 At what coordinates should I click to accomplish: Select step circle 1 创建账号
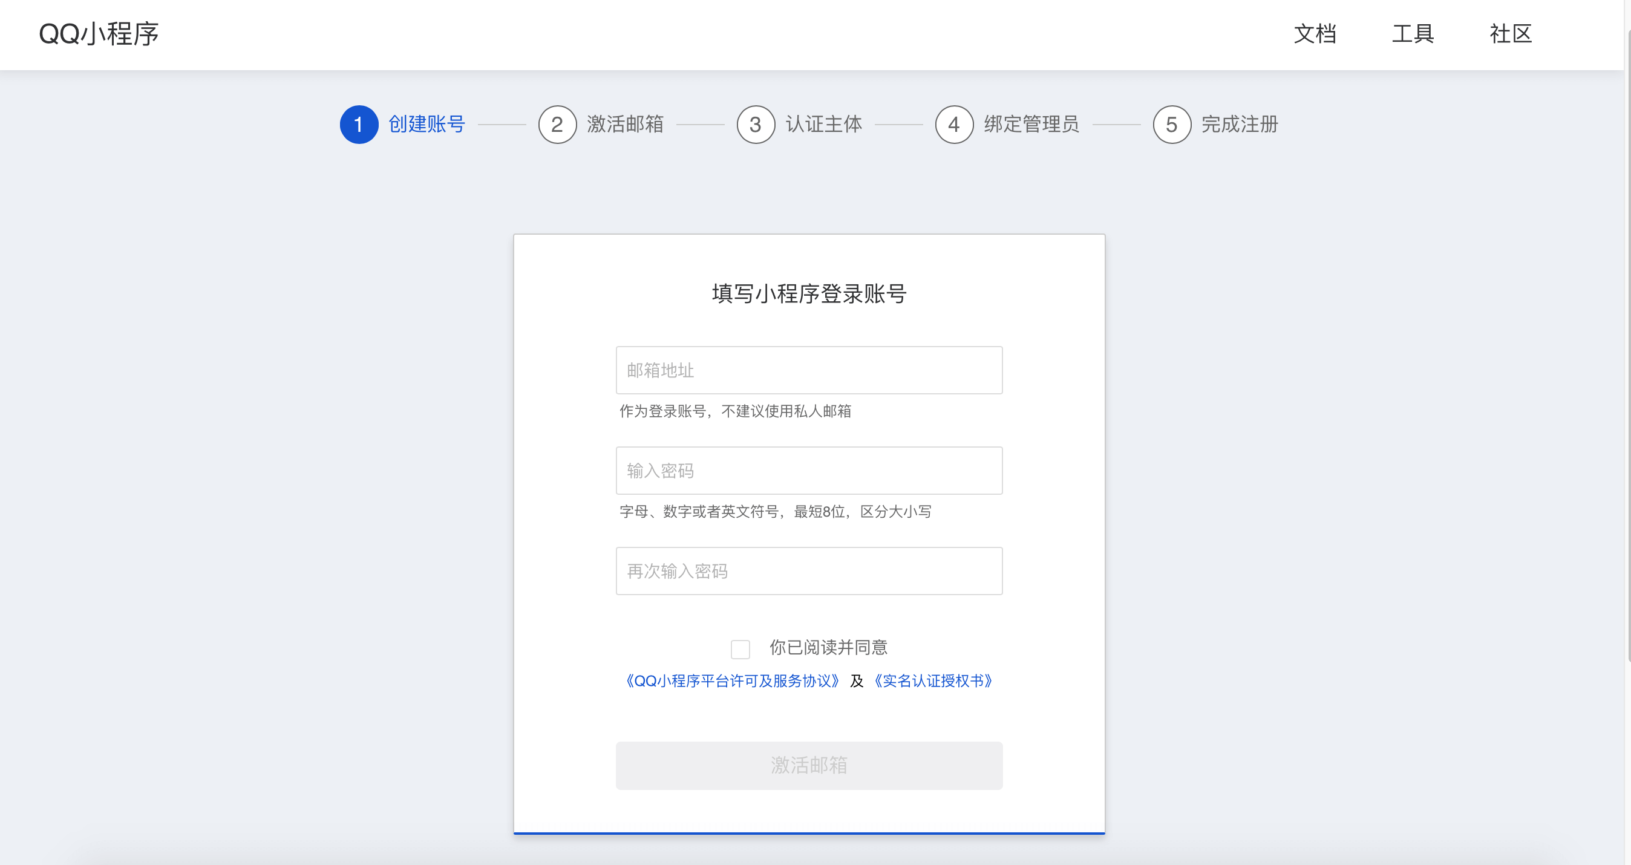tap(359, 124)
